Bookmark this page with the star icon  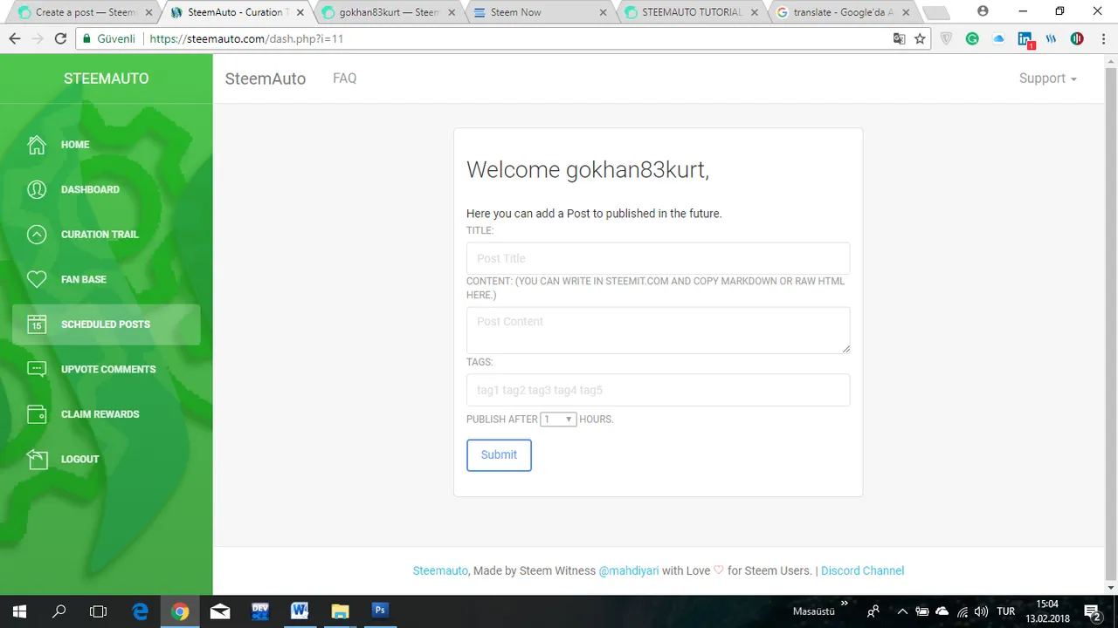point(920,38)
